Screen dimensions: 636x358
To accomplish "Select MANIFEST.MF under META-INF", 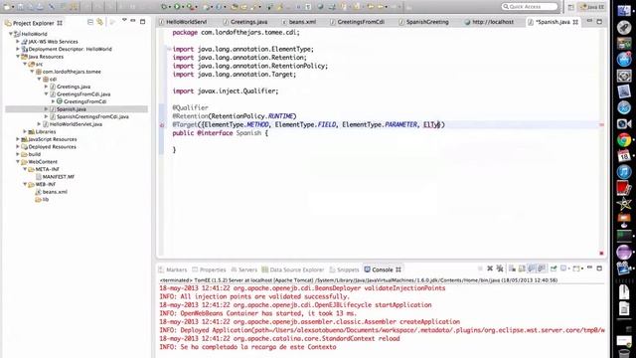I will (x=59, y=177).
